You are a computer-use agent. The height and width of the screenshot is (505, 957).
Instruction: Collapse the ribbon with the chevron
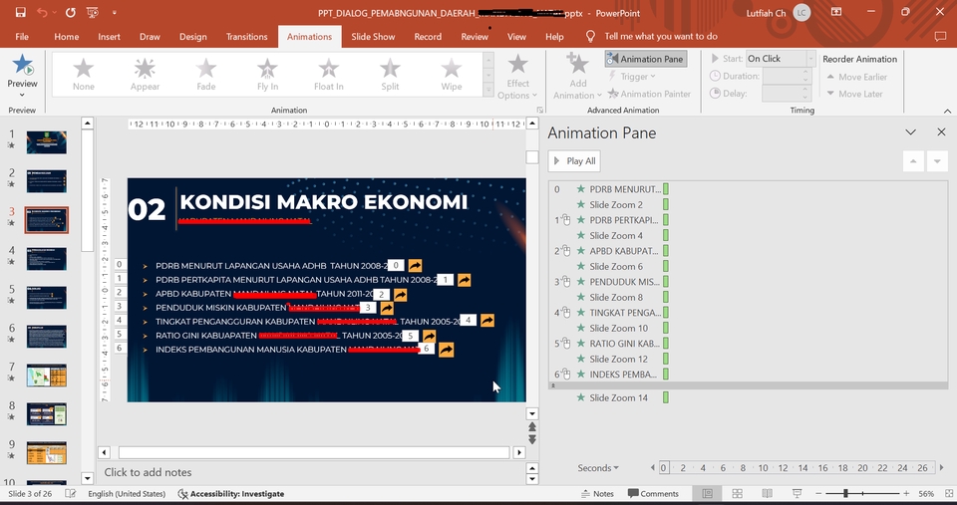(947, 111)
